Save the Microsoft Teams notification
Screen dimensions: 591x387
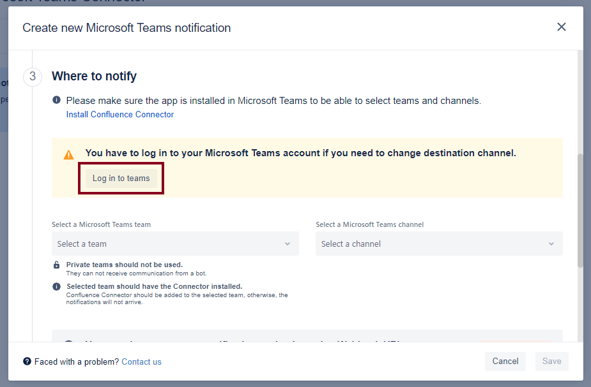click(551, 361)
